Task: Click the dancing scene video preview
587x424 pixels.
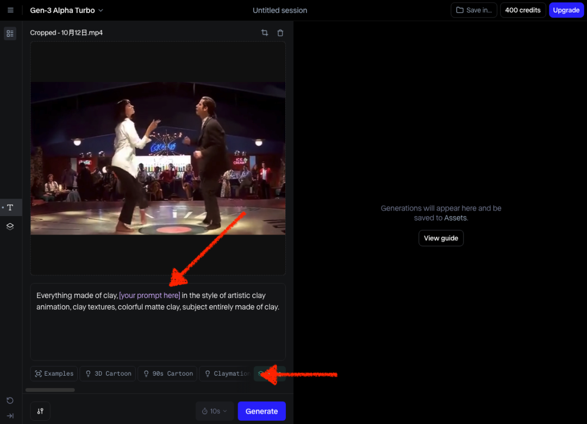Action: (x=158, y=159)
